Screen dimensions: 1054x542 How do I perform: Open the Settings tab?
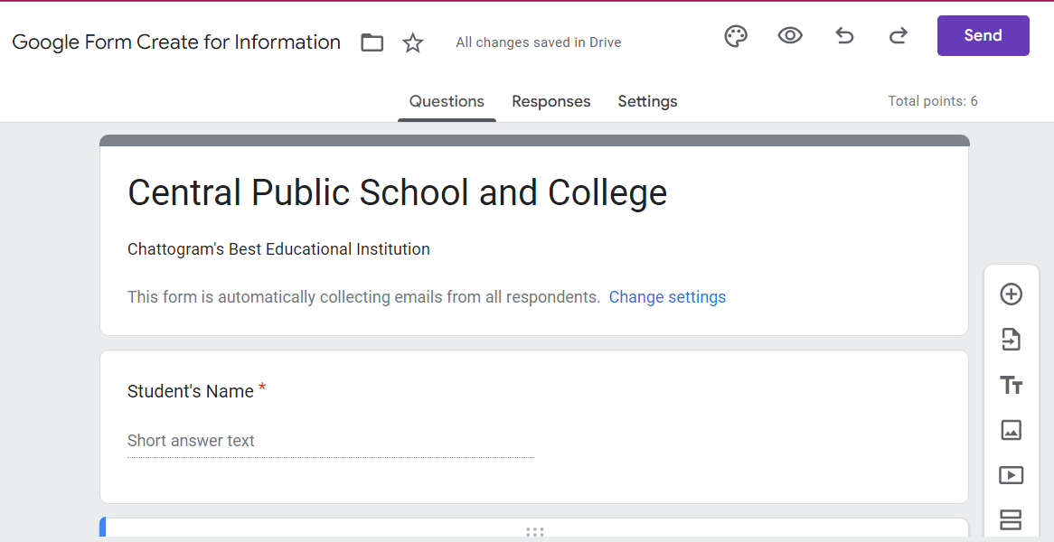pos(647,101)
